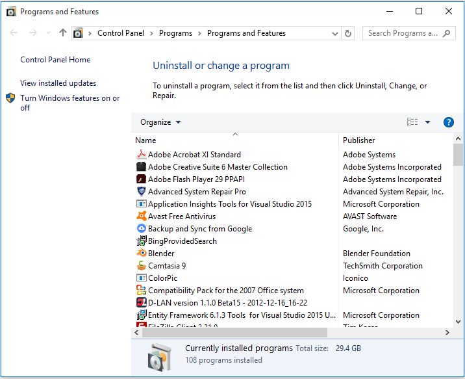
Task: Click the Programs and Features title bar icon
Action: coord(11,12)
